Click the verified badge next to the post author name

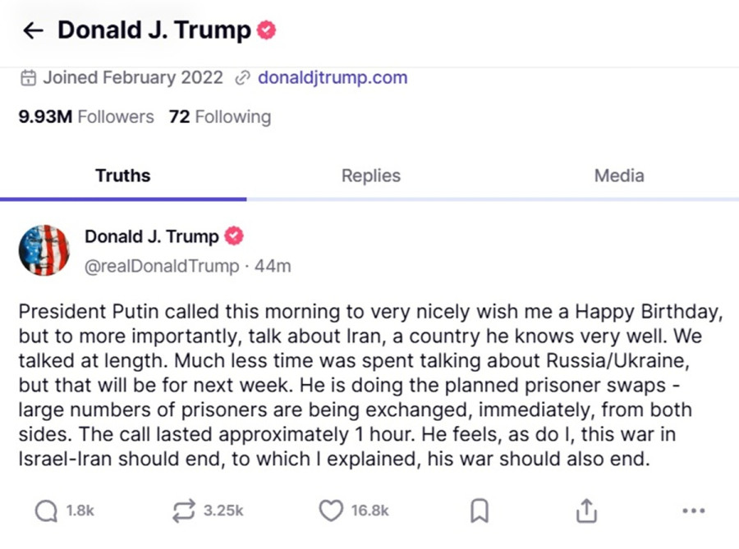(234, 236)
